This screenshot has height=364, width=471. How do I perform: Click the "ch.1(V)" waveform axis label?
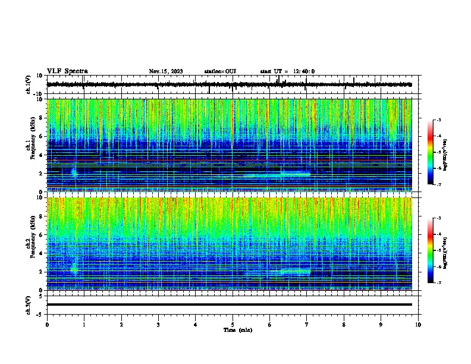click(29, 84)
